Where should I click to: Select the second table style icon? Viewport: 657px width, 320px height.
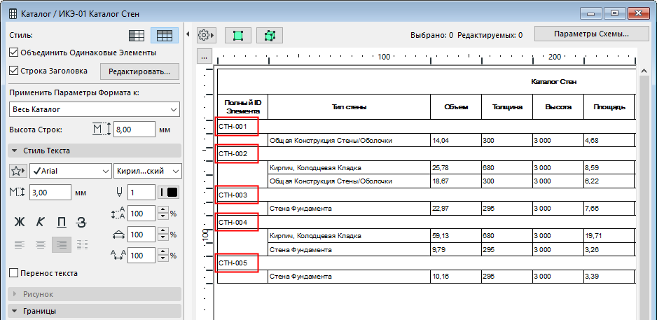point(165,35)
